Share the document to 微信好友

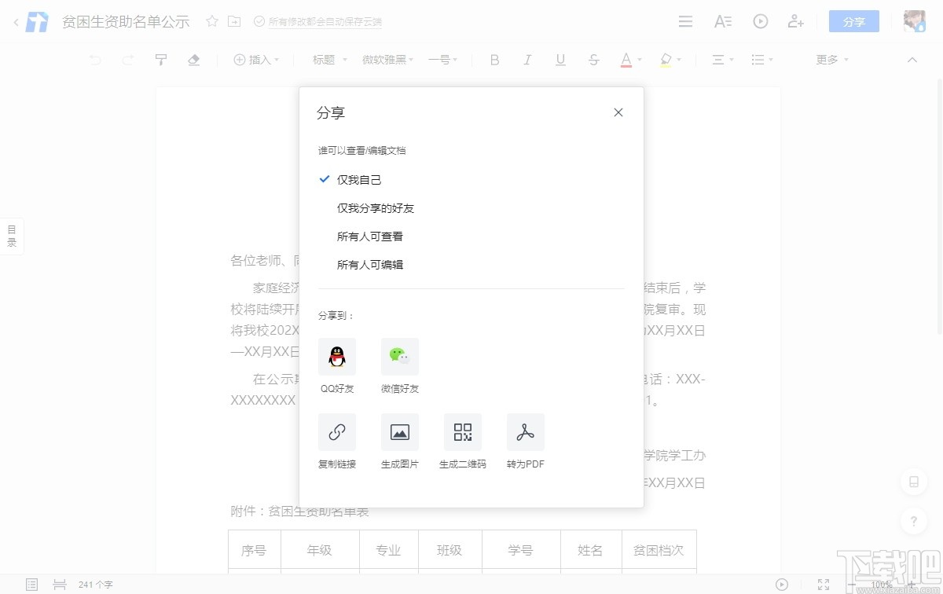399,356
